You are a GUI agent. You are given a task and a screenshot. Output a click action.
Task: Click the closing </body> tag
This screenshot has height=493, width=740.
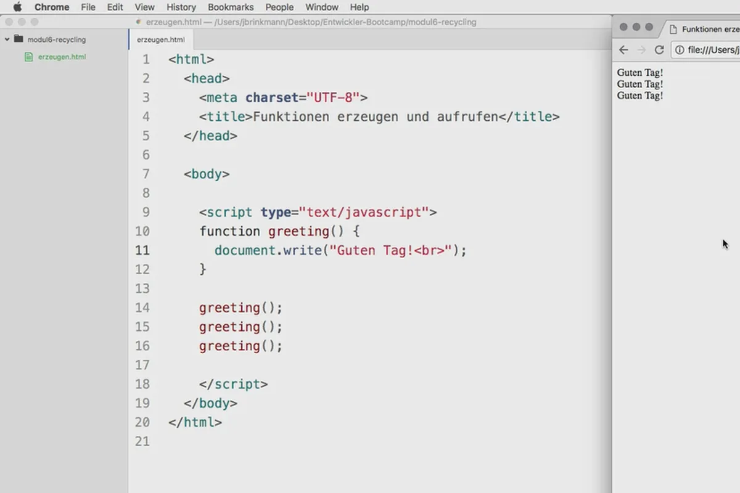210,404
